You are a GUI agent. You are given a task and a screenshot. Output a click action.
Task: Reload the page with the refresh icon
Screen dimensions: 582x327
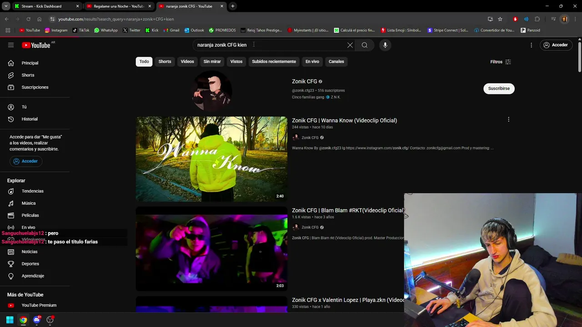tap(28, 19)
